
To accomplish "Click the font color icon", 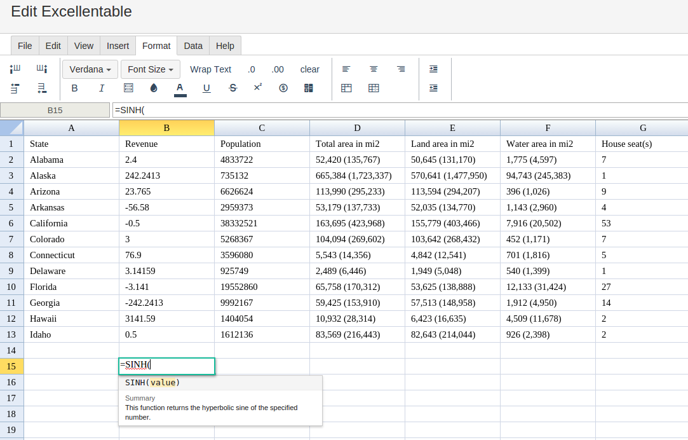I will point(180,88).
